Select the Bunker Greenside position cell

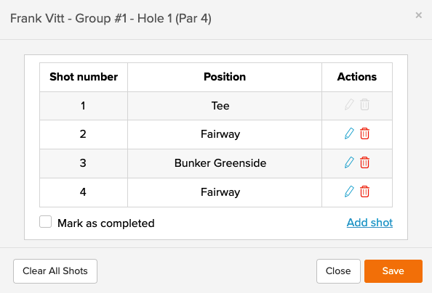pos(225,163)
